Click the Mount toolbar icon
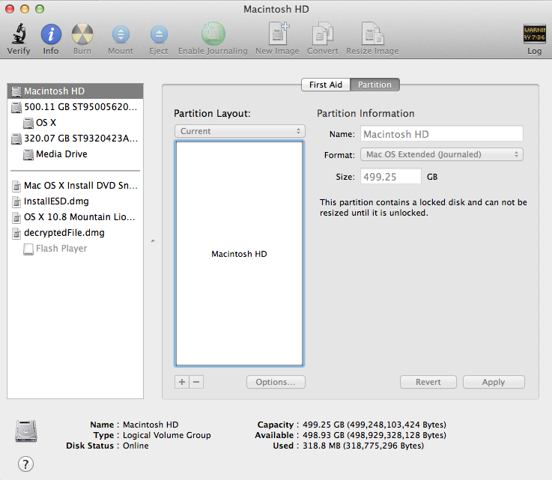Image resolution: width=552 pixels, height=480 pixels. click(x=121, y=34)
